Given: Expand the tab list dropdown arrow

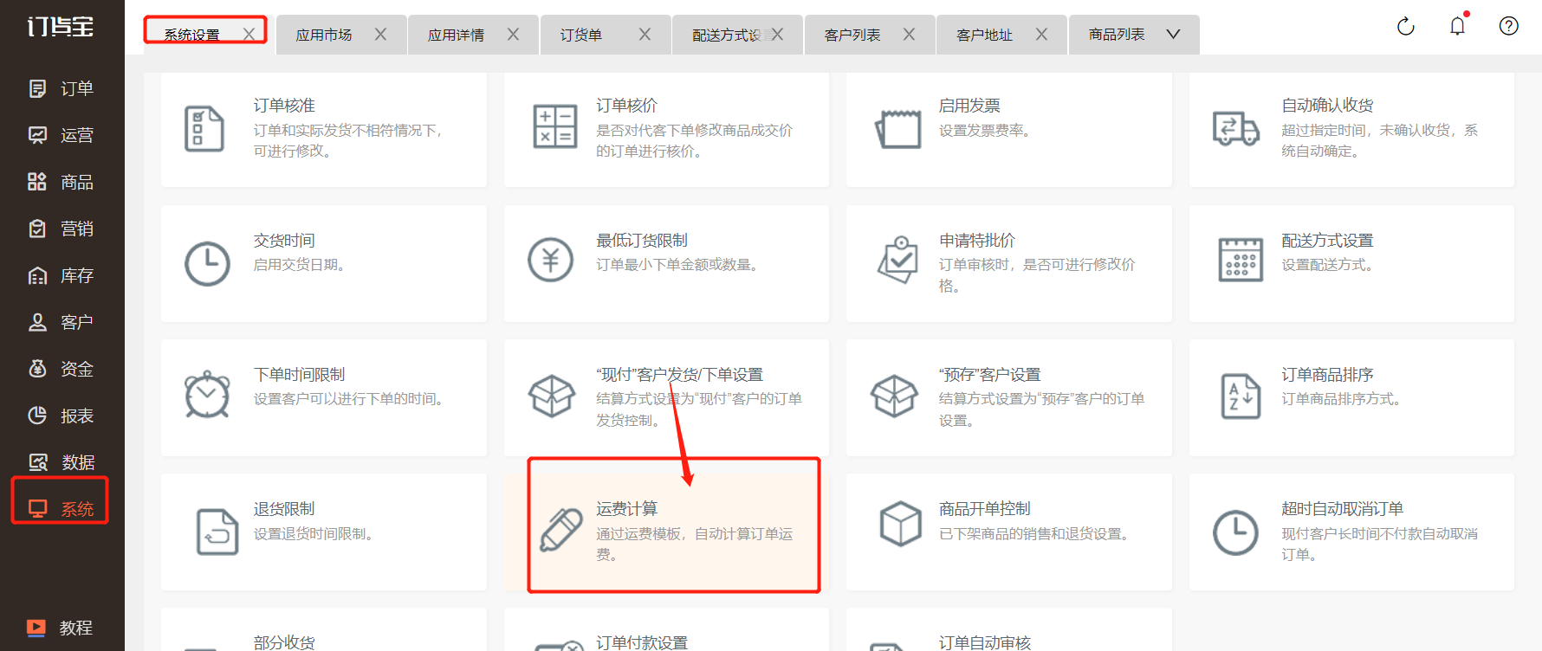Looking at the screenshot, I should click(x=1173, y=35).
